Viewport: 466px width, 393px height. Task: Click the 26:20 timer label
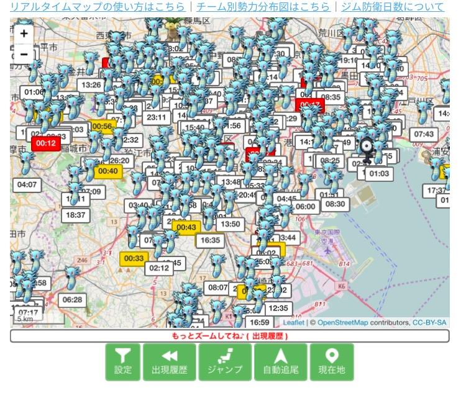point(119,161)
